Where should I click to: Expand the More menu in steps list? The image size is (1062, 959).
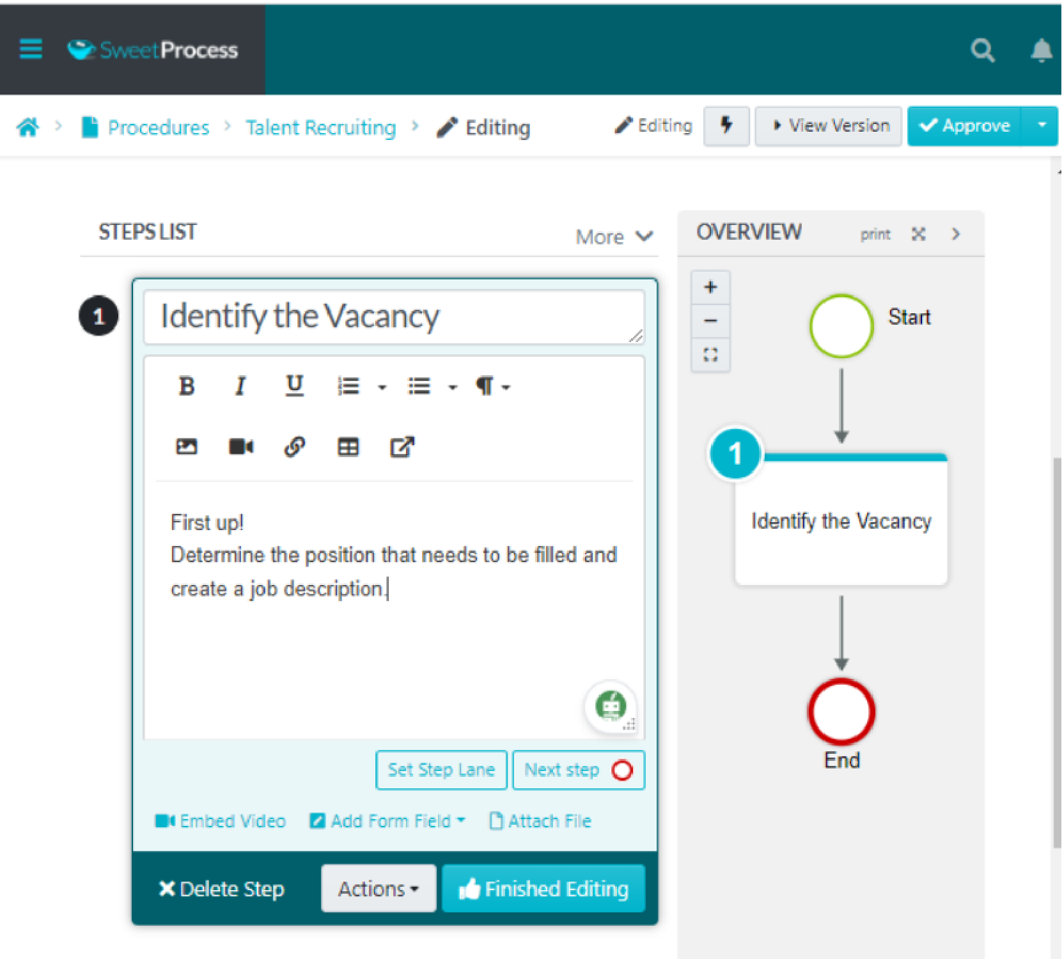[x=614, y=237]
